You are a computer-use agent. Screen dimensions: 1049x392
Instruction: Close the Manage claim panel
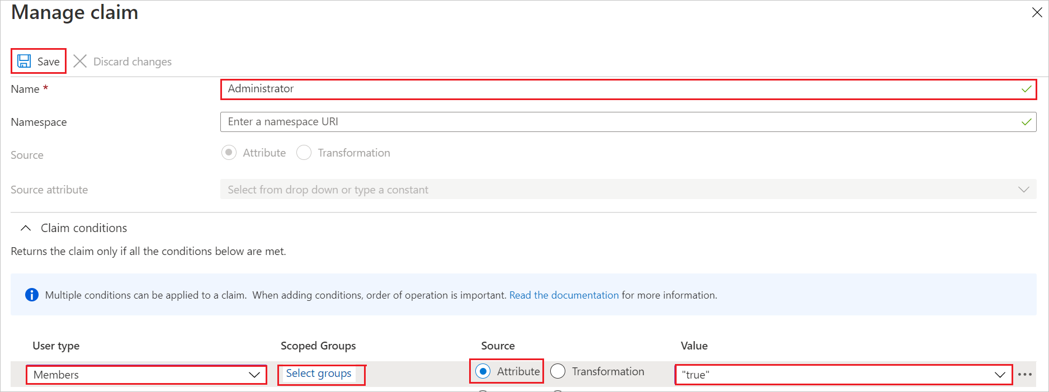click(1037, 12)
